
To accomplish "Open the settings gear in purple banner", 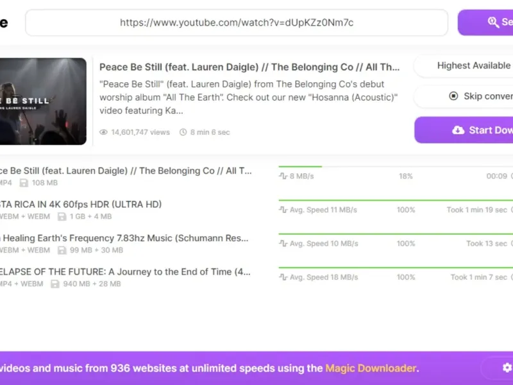I will click(x=507, y=368).
